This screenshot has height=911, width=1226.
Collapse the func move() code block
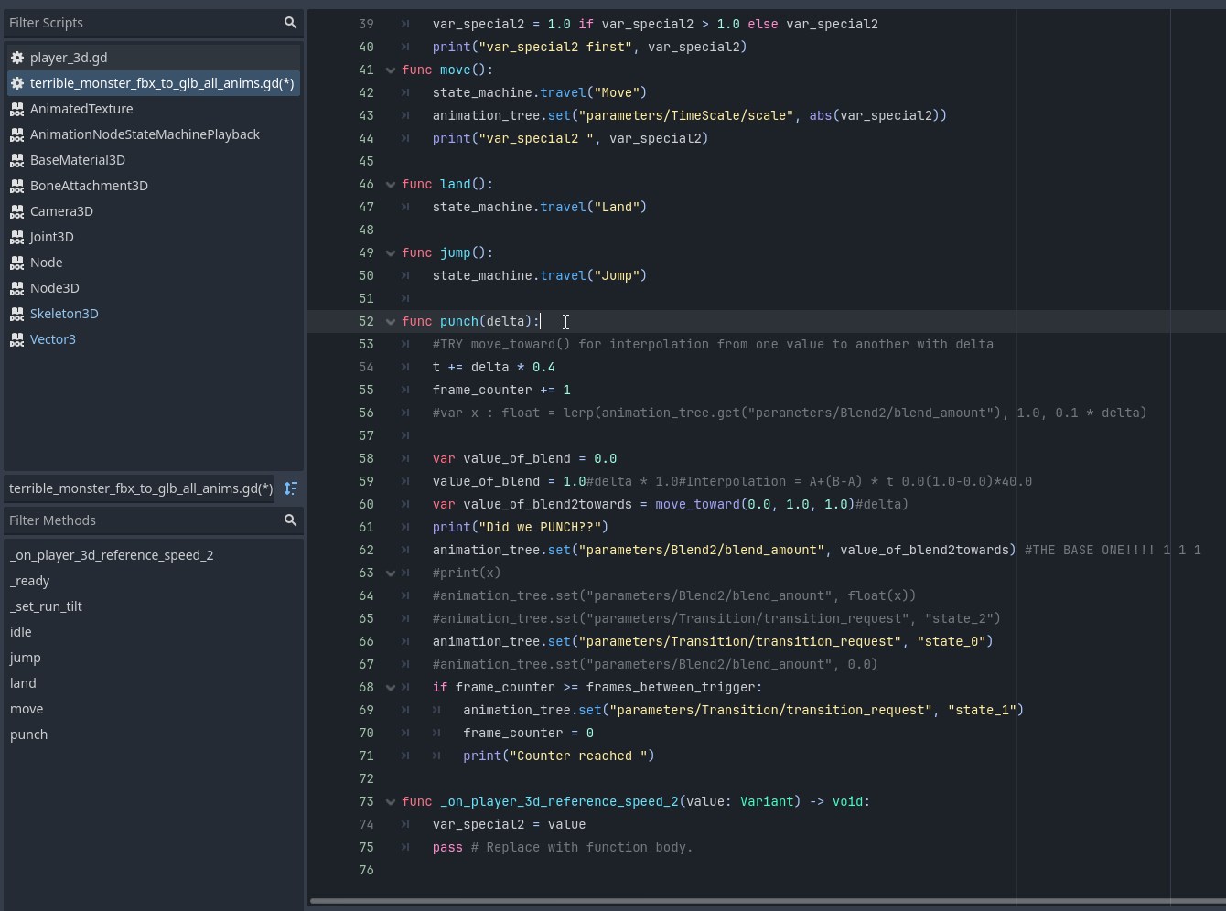tap(391, 70)
